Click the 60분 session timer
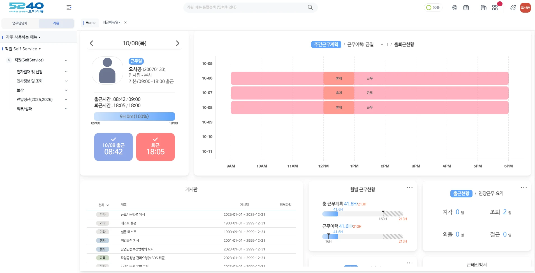Image resolution: width=535 pixels, height=273 pixels. (433, 8)
